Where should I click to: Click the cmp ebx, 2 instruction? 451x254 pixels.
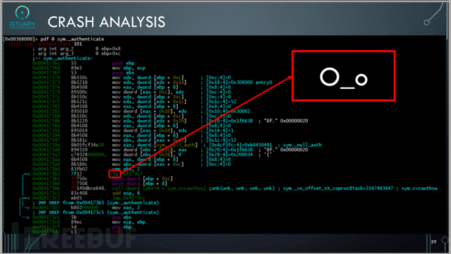[x=126, y=169]
